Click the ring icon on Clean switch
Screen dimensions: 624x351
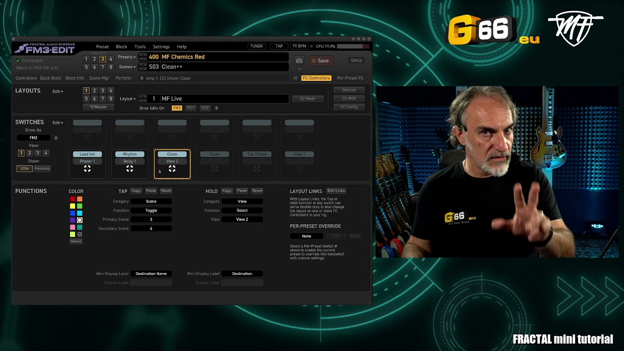[172, 169]
